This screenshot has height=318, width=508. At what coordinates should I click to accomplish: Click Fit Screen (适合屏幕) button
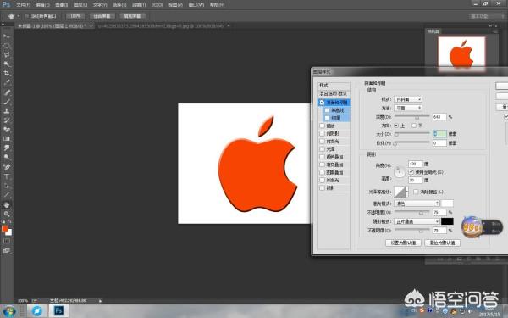pyautogui.click(x=102, y=16)
